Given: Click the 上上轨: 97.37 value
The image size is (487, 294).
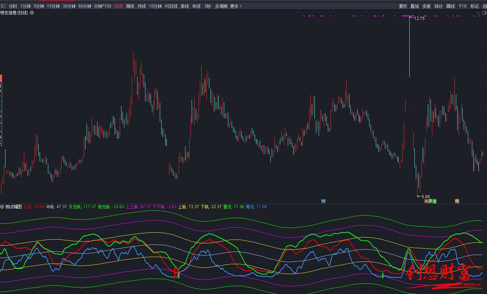Looking at the screenshot, I should (138, 207).
